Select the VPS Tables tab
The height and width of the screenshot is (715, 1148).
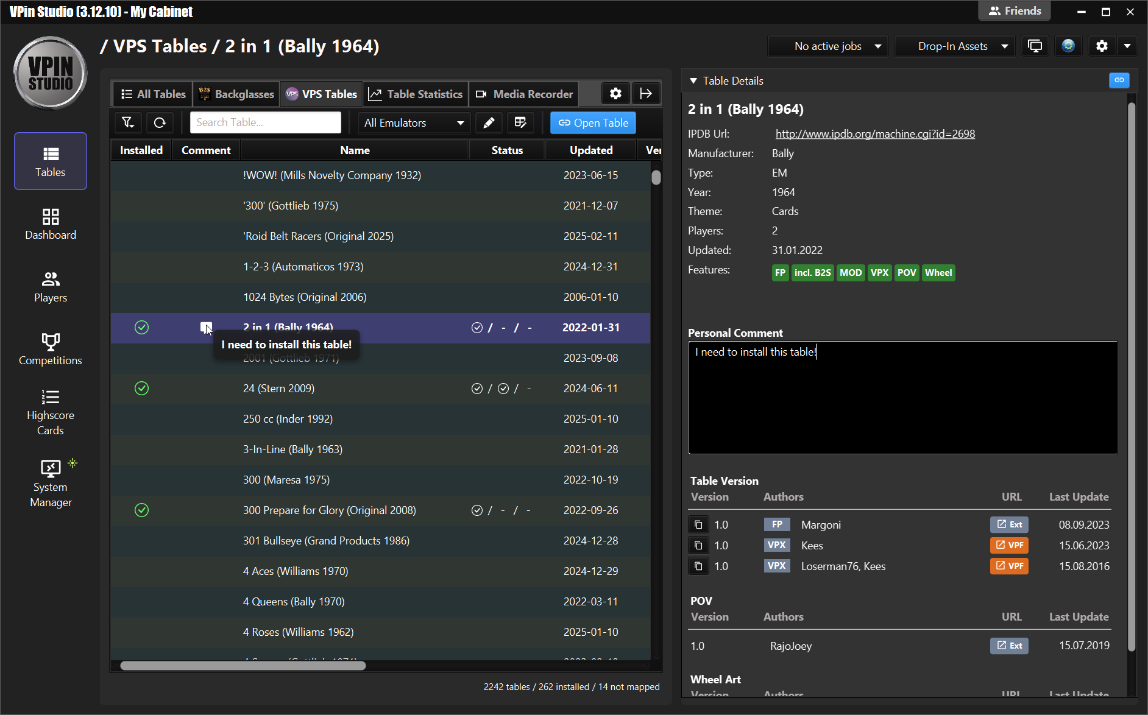click(321, 94)
